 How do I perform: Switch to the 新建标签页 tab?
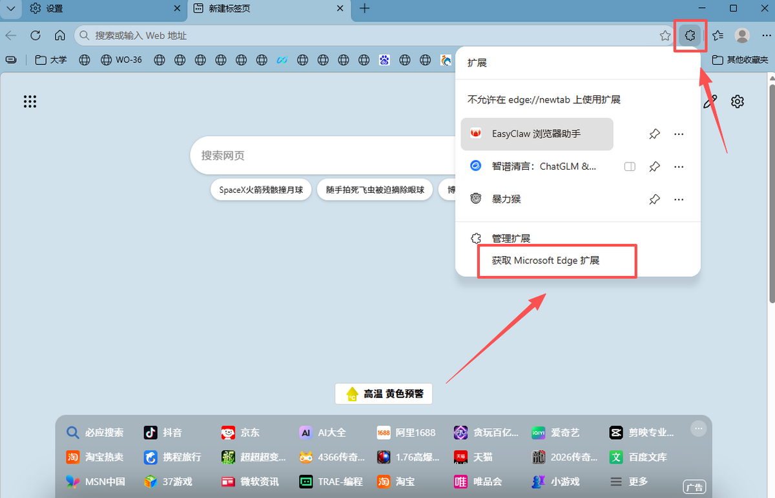[x=268, y=8]
